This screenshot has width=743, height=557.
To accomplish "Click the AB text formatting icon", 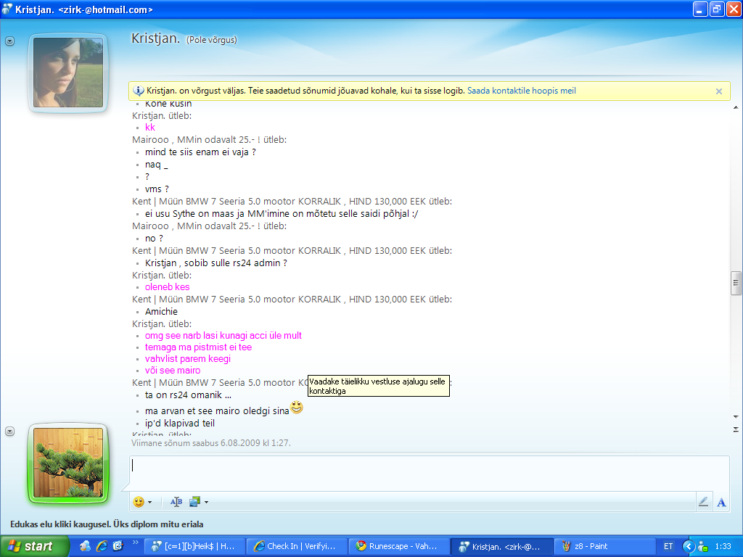I will [x=176, y=502].
